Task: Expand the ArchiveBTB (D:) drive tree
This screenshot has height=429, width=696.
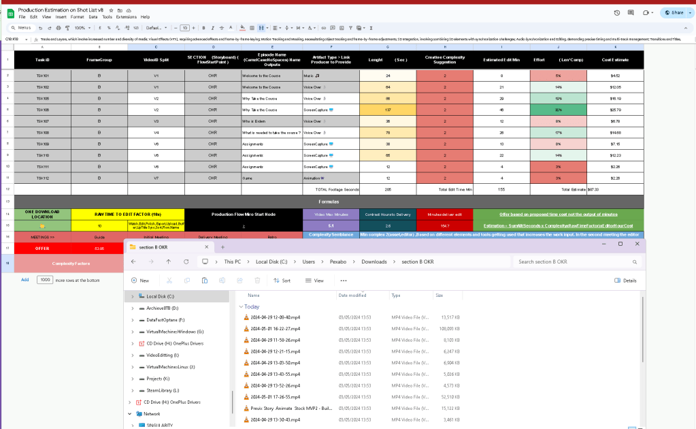Action: coord(132,308)
